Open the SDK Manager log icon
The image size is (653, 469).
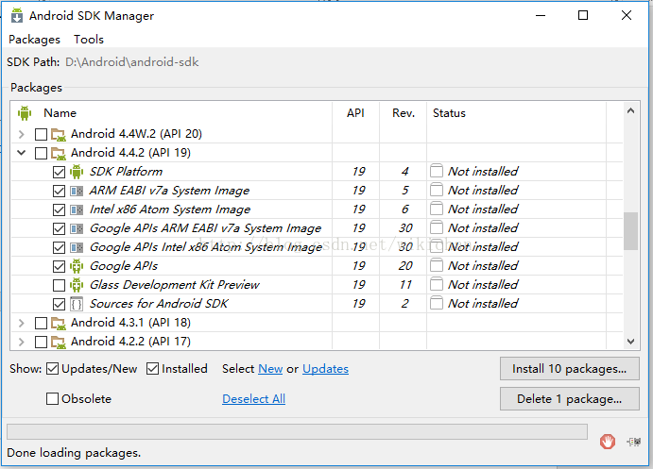click(633, 442)
